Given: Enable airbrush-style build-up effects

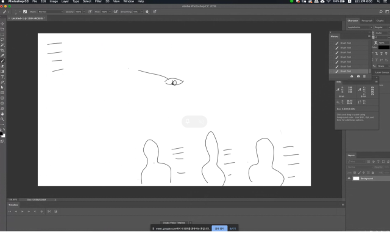Looking at the screenshot, I should (x=115, y=12).
